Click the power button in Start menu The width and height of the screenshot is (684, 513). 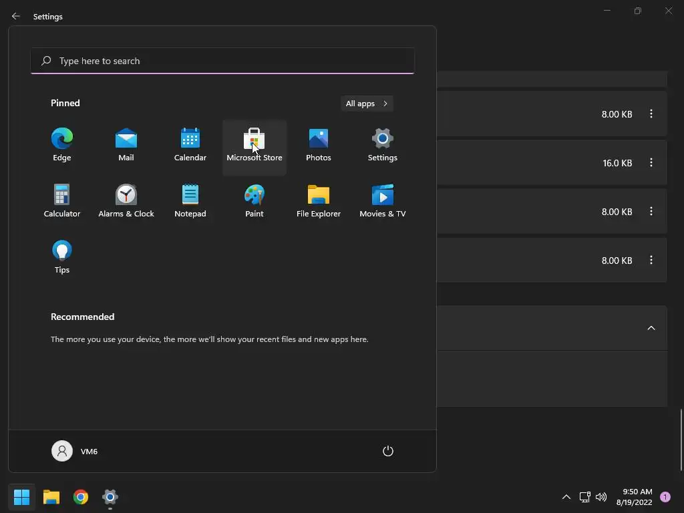tap(388, 451)
